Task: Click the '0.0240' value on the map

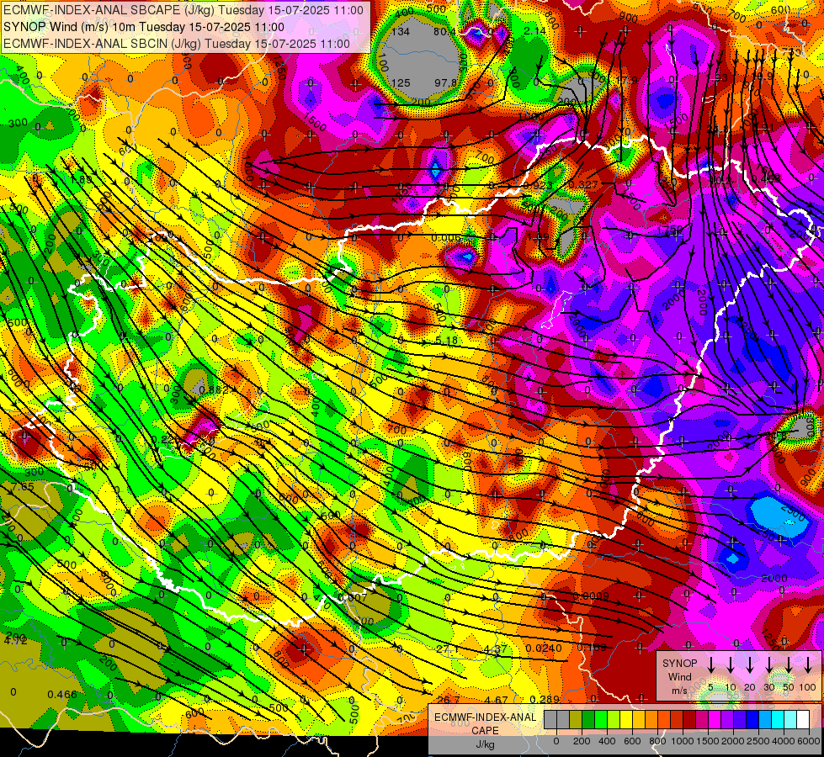Action: pyautogui.click(x=544, y=648)
